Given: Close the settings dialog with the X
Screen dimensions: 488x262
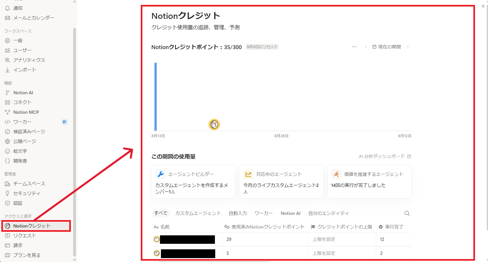Looking at the screenshot, I should tap(483, 6).
